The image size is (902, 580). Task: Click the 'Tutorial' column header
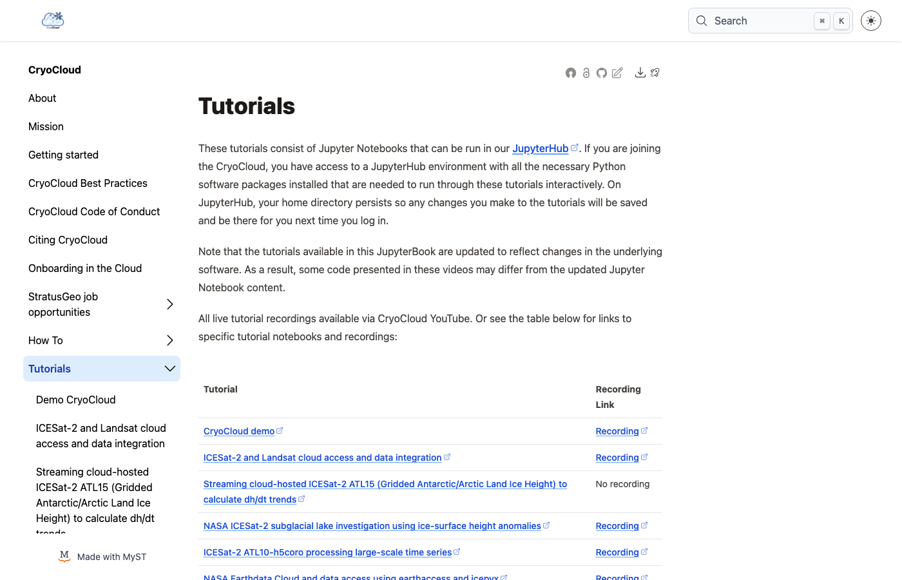click(x=220, y=389)
